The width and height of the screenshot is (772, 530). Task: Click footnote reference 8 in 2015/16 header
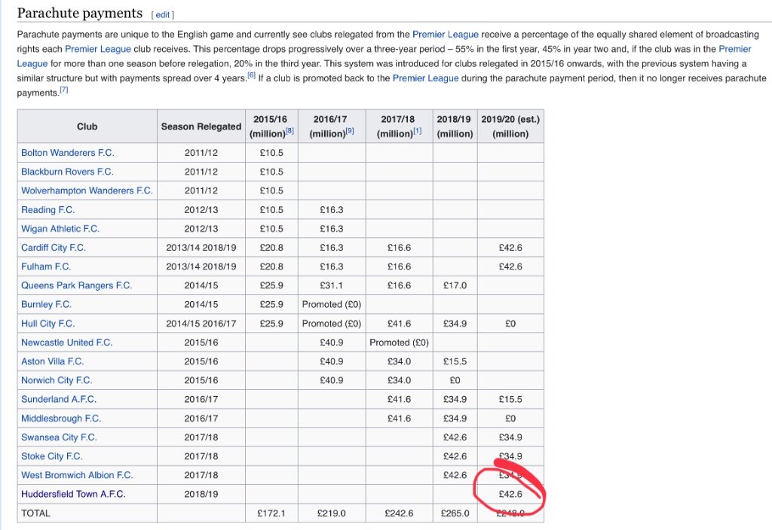[289, 132]
